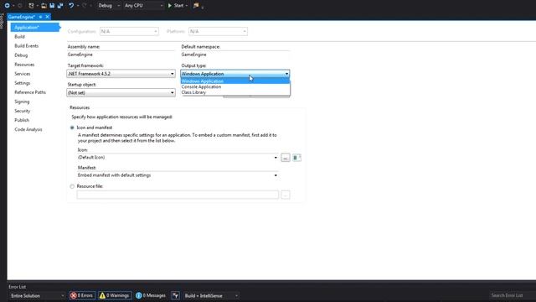Image resolution: width=536 pixels, height=302 pixels.
Task: Open the Target framework dropdown
Action: click(121, 74)
